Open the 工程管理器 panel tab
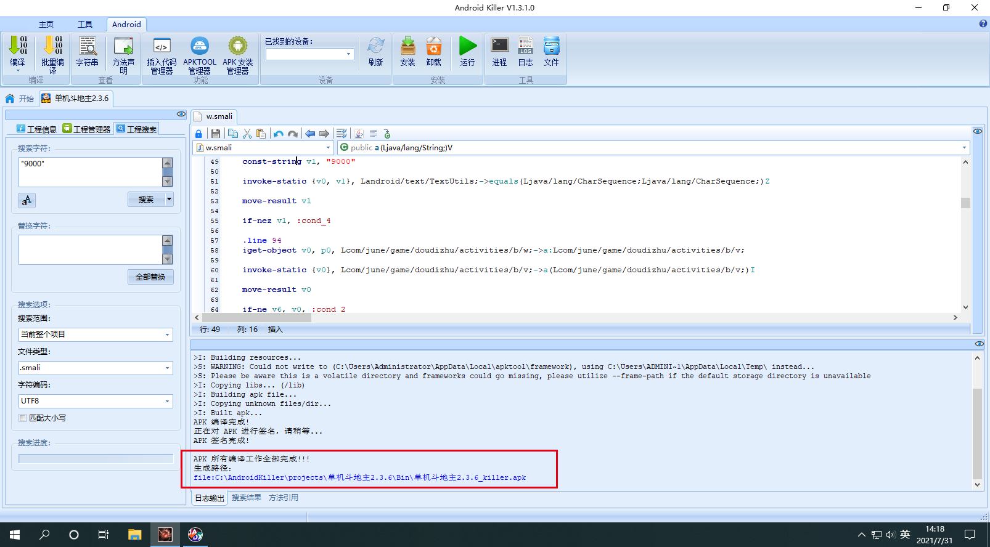Viewport: 990px width, 547px height. click(86, 129)
